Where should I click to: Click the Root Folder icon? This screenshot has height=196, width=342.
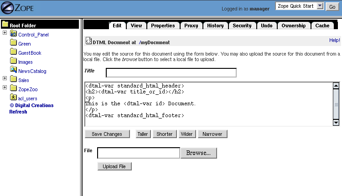pyautogui.click(x=5, y=25)
